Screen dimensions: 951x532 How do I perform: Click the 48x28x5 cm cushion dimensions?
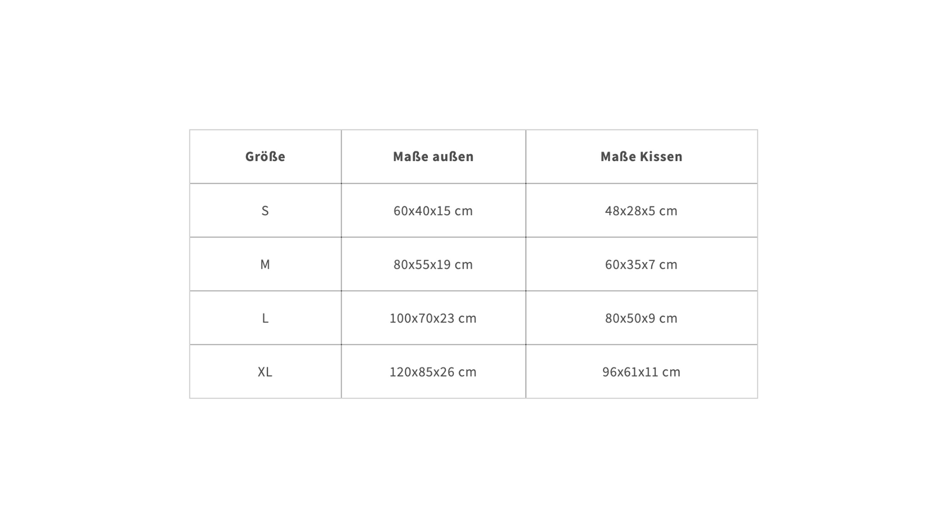tap(641, 211)
